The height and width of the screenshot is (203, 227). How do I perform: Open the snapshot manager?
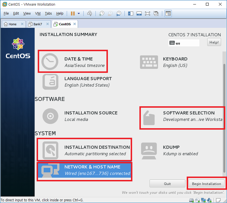pyautogui.click(x=119, y=13)
